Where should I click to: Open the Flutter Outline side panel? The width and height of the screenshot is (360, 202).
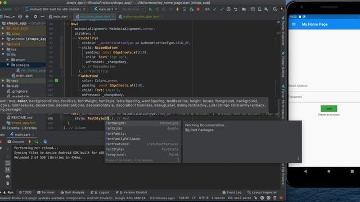tap(283, 65)
